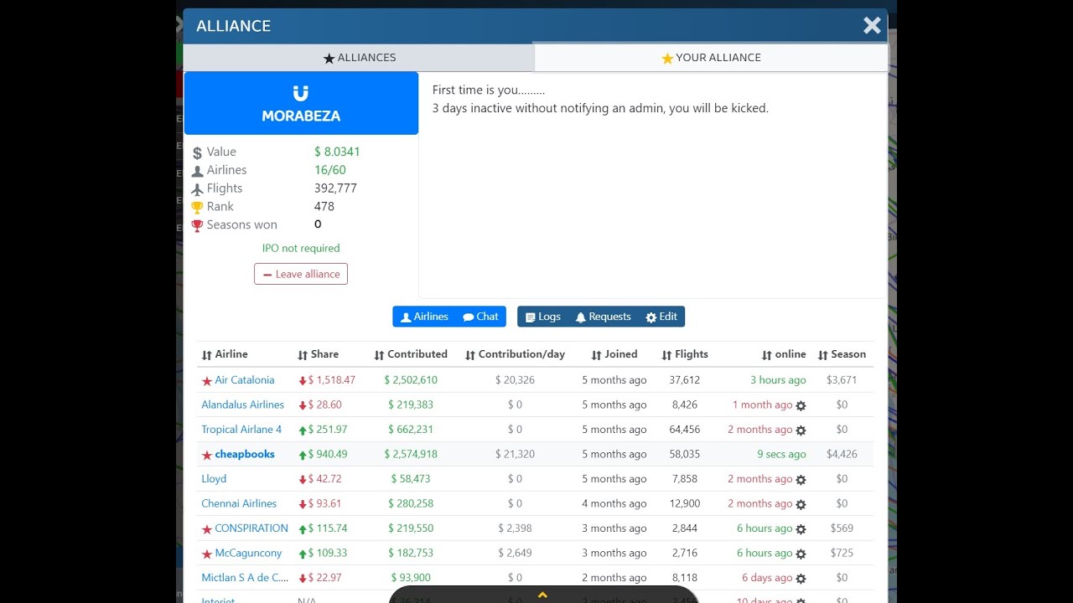Click the '6 days ago' online status
The width and height of the screenshot is (1073, 603).
pyautogui.click(x=767, y=578)
